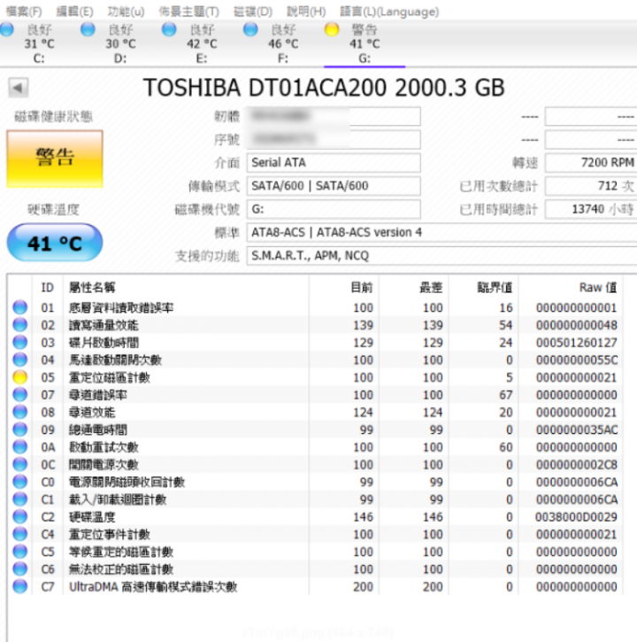Screen dimensions: 637x642
Task: Select drive F: blue status orb
Action: 250,29
